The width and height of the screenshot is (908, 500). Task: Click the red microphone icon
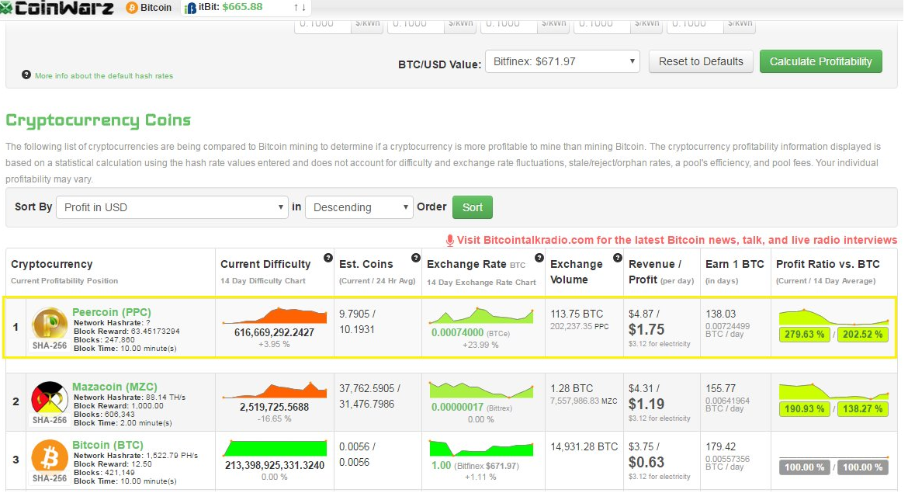[449, 241]
